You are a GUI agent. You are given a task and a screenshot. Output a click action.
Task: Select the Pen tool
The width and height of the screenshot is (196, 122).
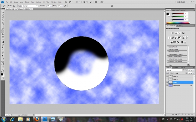pyautogui.click(x=3, y=51)
